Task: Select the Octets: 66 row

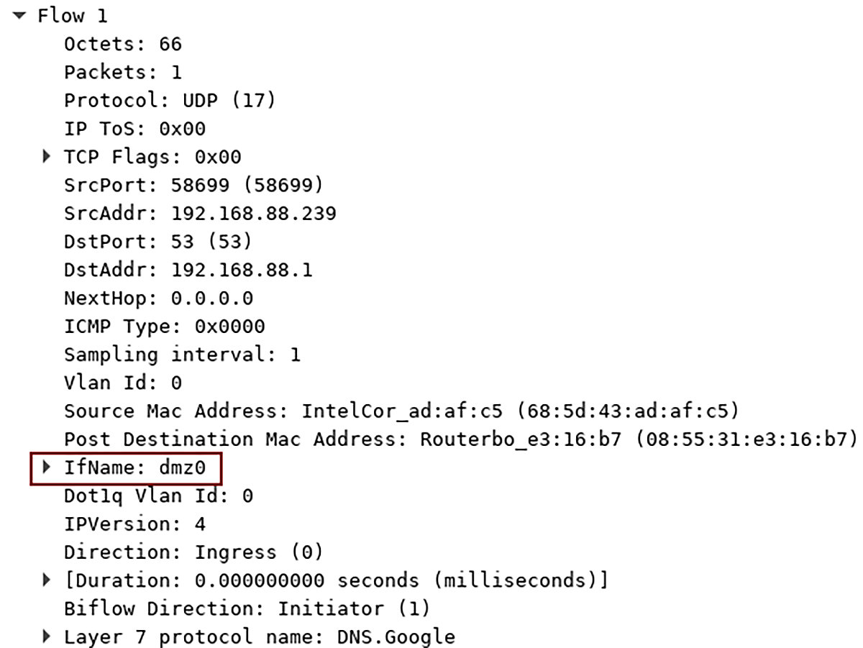Action: point(122,44)
